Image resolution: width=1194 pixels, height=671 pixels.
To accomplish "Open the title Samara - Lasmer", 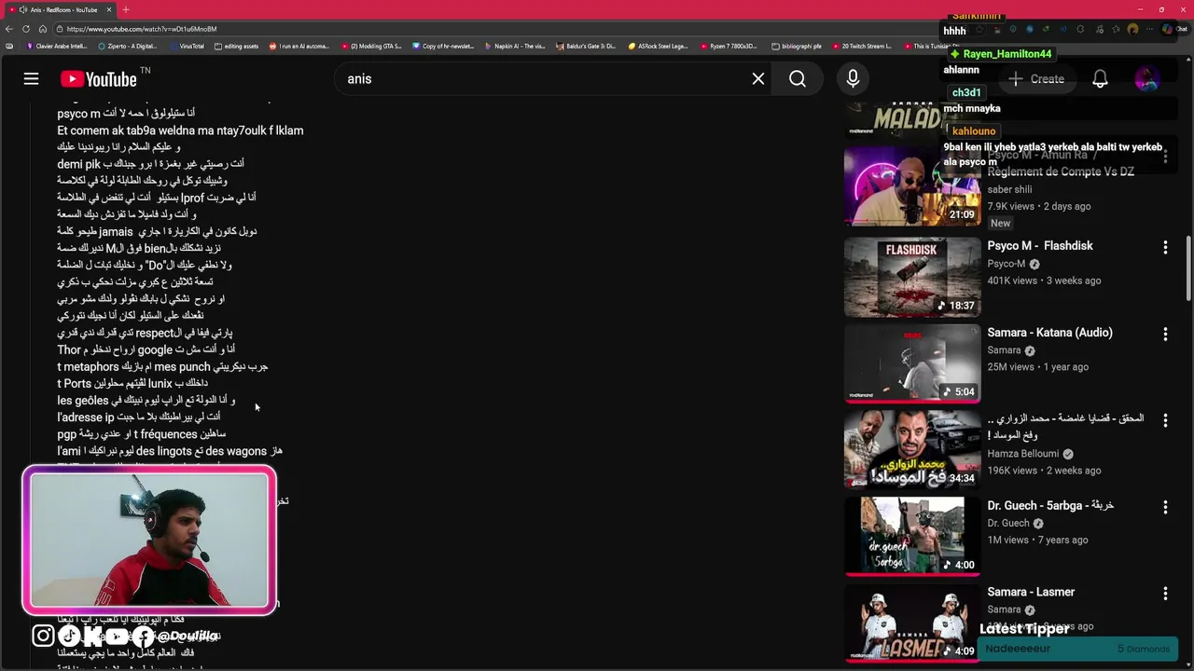I will coord(1031,592).
